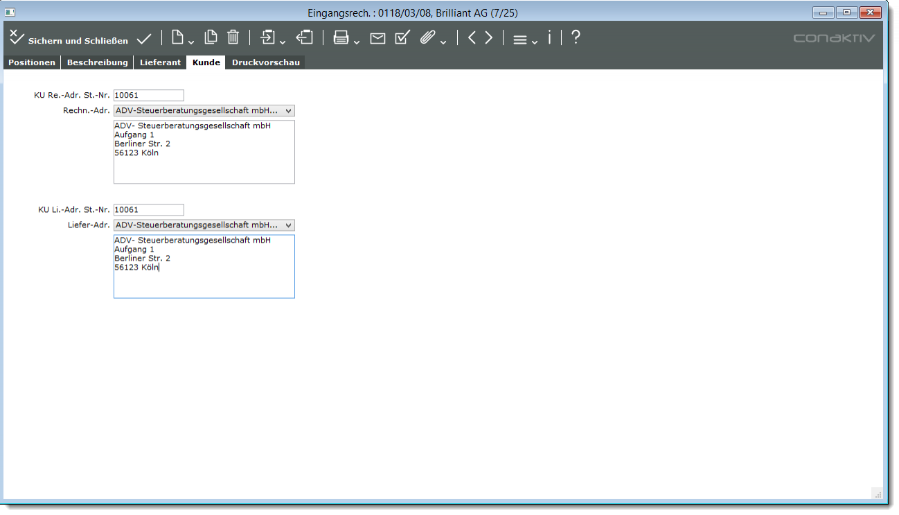This screenshot has width=899, height=515.
Task: Click the task checkbox icon in toolbar
Action: [x=402, y=38]
